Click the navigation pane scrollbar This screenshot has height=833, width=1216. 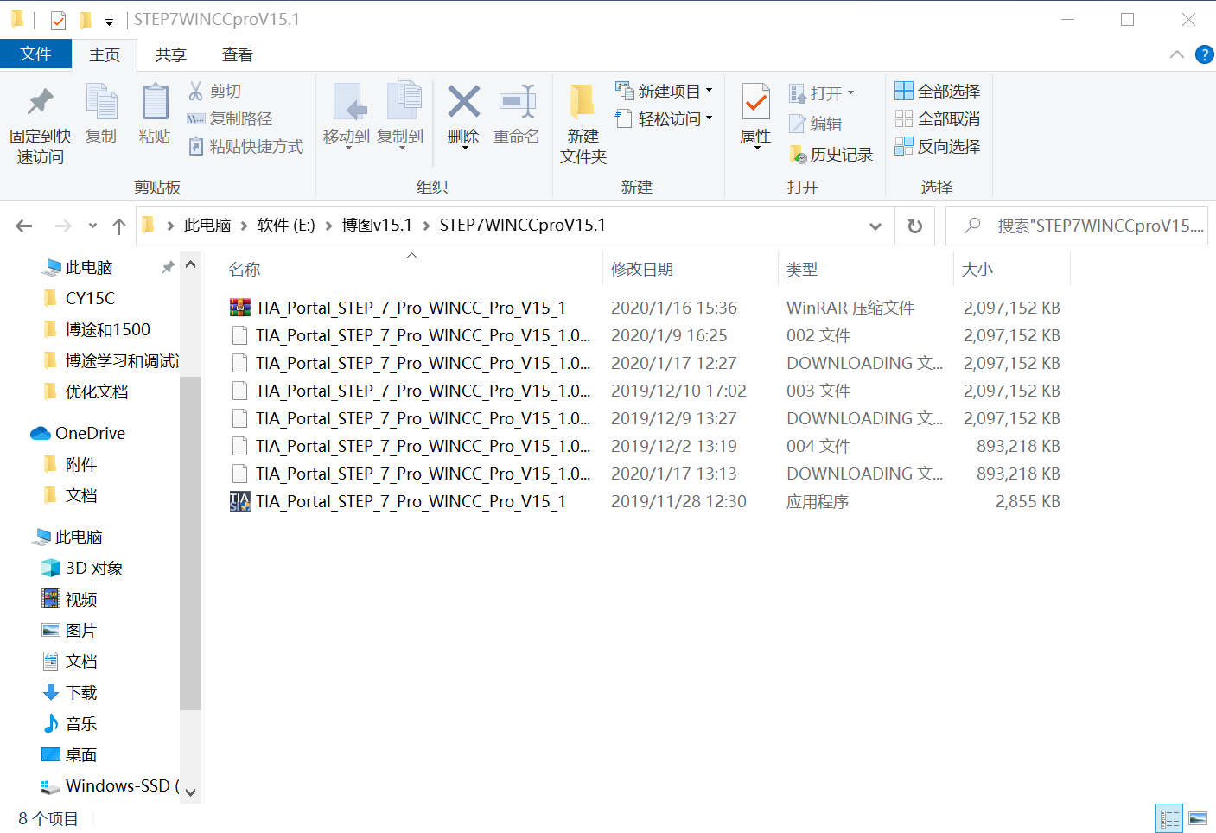point(190,543)
